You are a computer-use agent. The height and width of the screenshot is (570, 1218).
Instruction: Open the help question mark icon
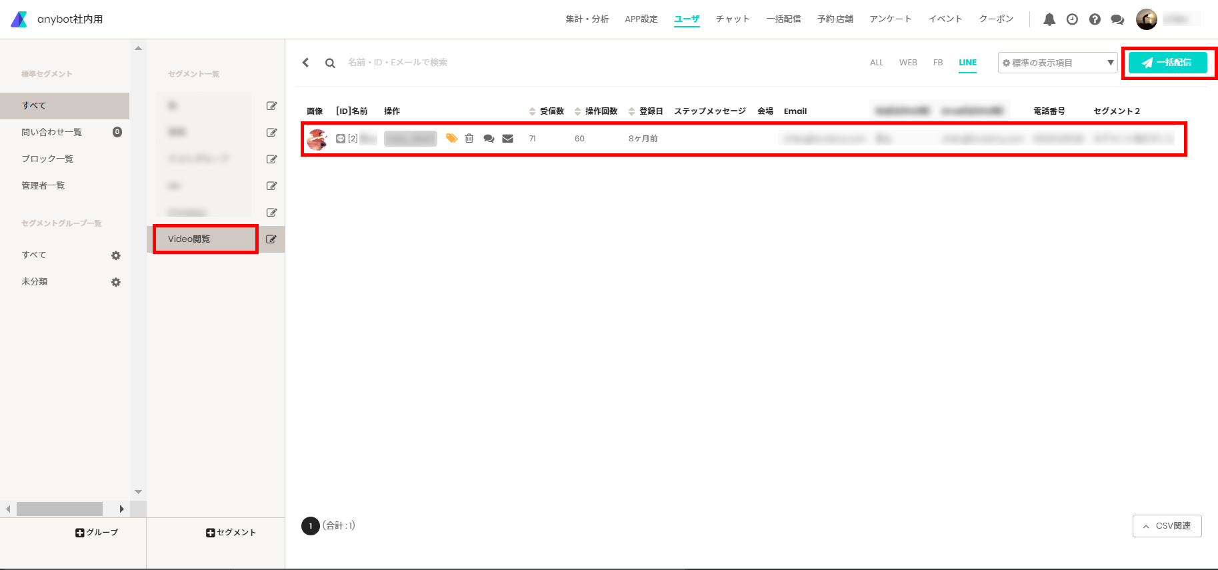point(1095,19)
